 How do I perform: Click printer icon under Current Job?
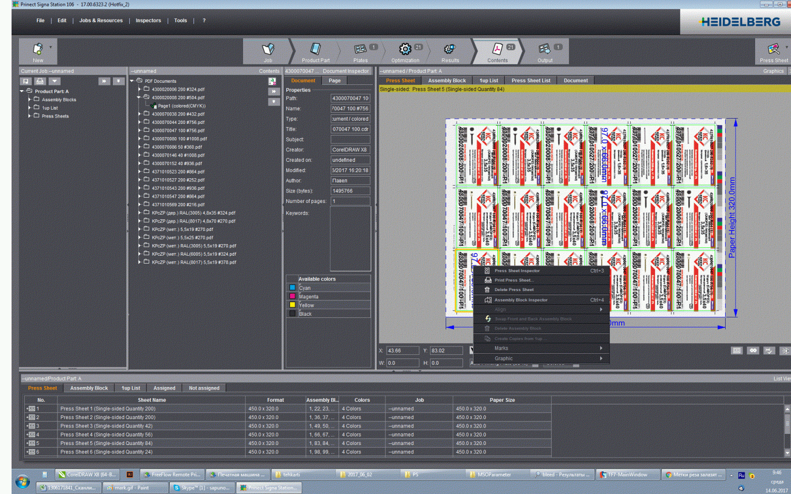pyautogui.click(x=40, y=81)
